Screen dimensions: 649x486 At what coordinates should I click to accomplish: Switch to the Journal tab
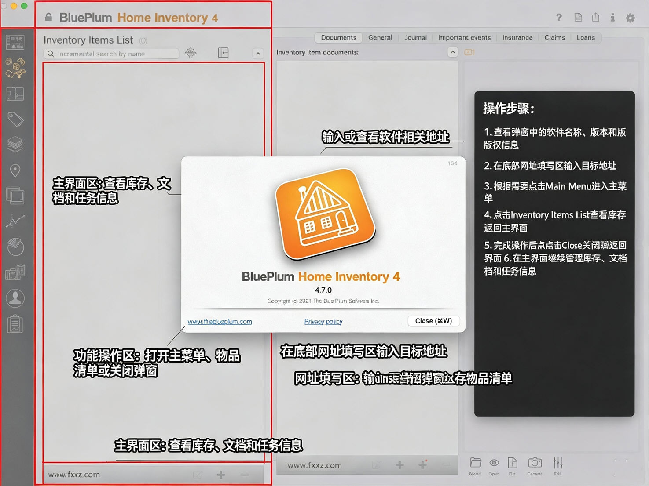tap(415, 38)
